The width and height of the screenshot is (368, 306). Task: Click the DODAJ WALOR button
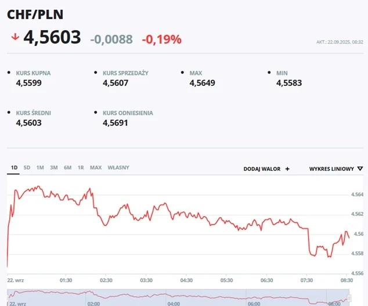coord(262,169)
